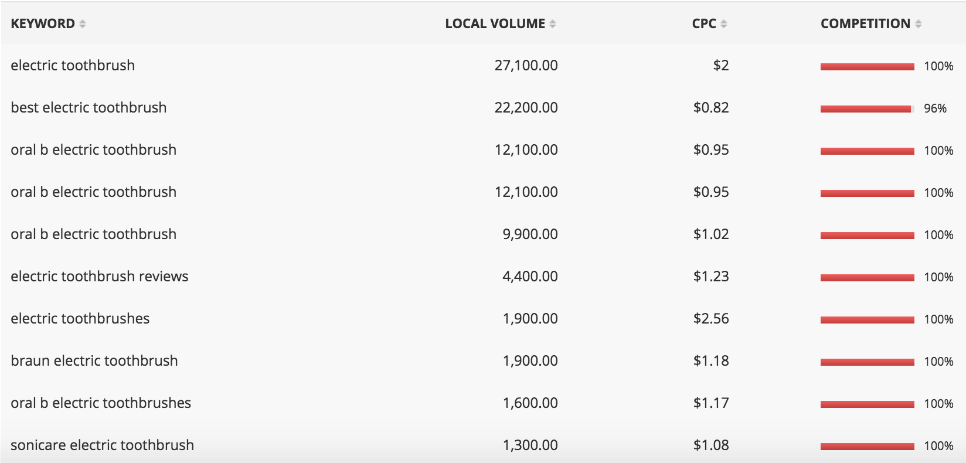Viewport: 966px width, 463px height.
Task: Click the Local Volume sort arrows icon
Action: tap(553, 24)
